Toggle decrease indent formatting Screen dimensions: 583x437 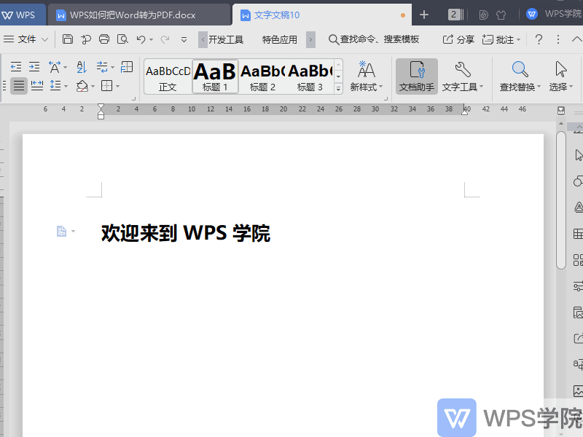(x=16, y=66)
